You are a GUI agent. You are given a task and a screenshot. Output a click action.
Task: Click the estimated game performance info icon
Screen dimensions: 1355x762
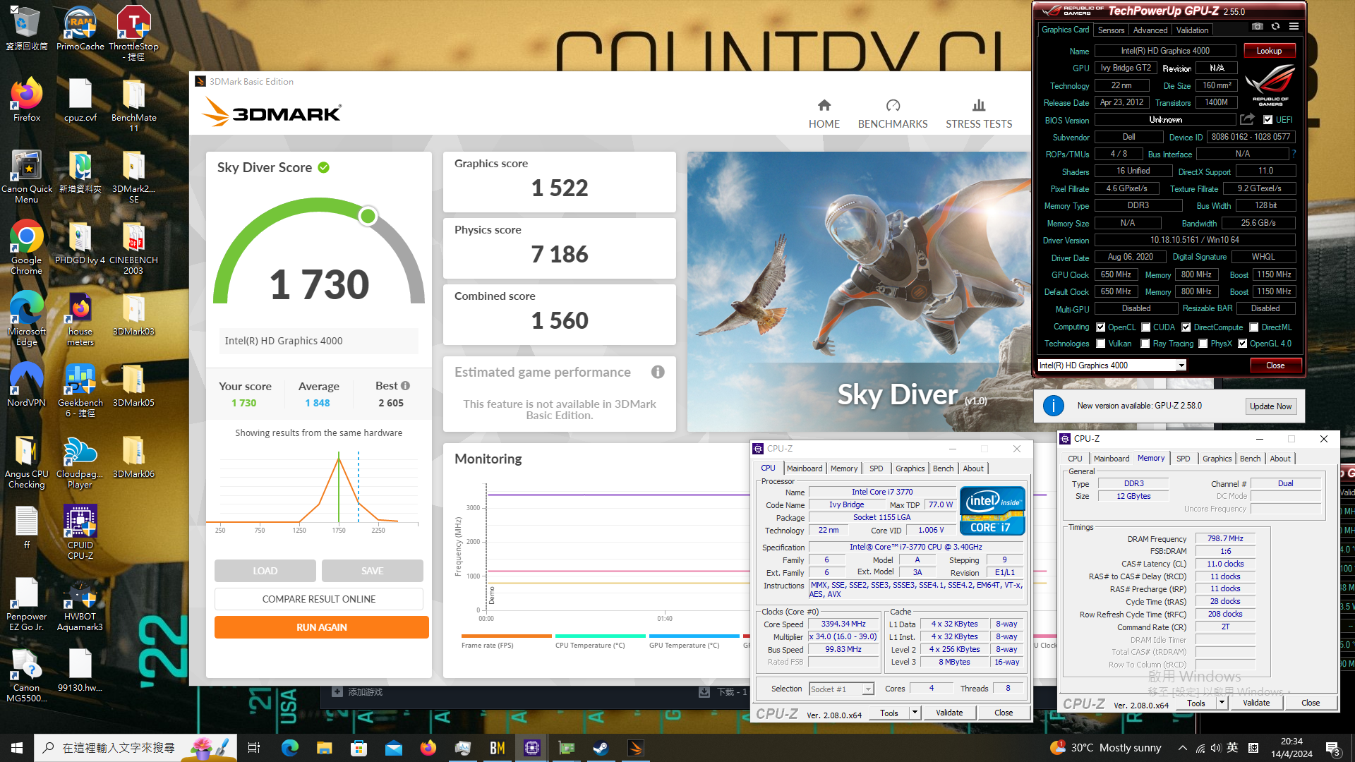(x=658, y=372)
